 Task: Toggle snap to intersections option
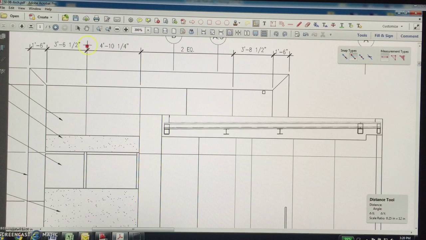coord(370,58)
